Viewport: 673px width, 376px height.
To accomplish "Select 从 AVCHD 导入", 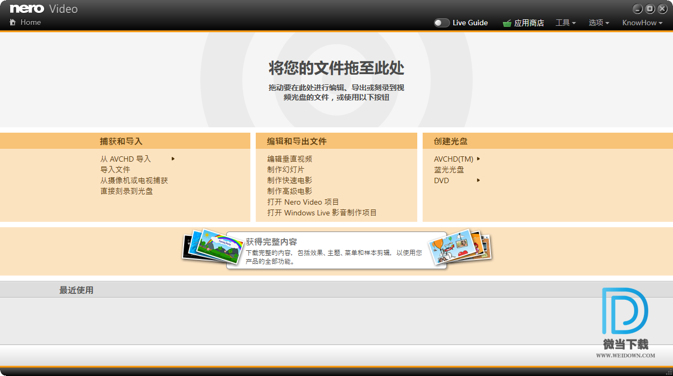I will (125, 159).
